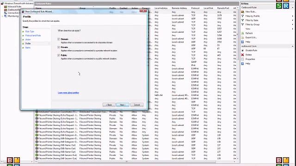Click the Refresh icon in Actions pane

click(x=242, y=33)
